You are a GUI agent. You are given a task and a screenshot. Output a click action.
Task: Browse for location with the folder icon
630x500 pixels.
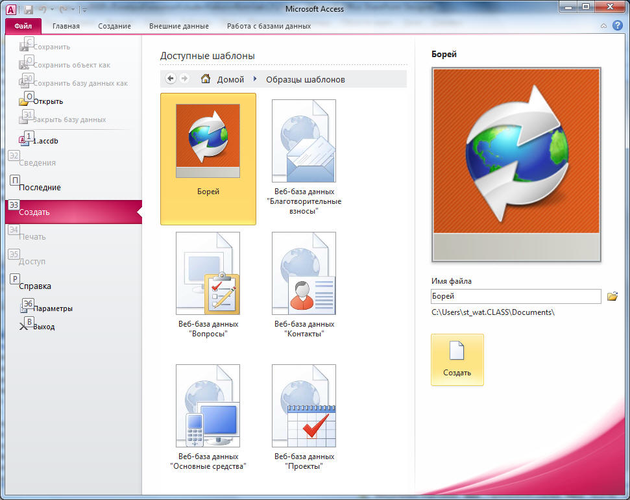[x=612, y=297]
